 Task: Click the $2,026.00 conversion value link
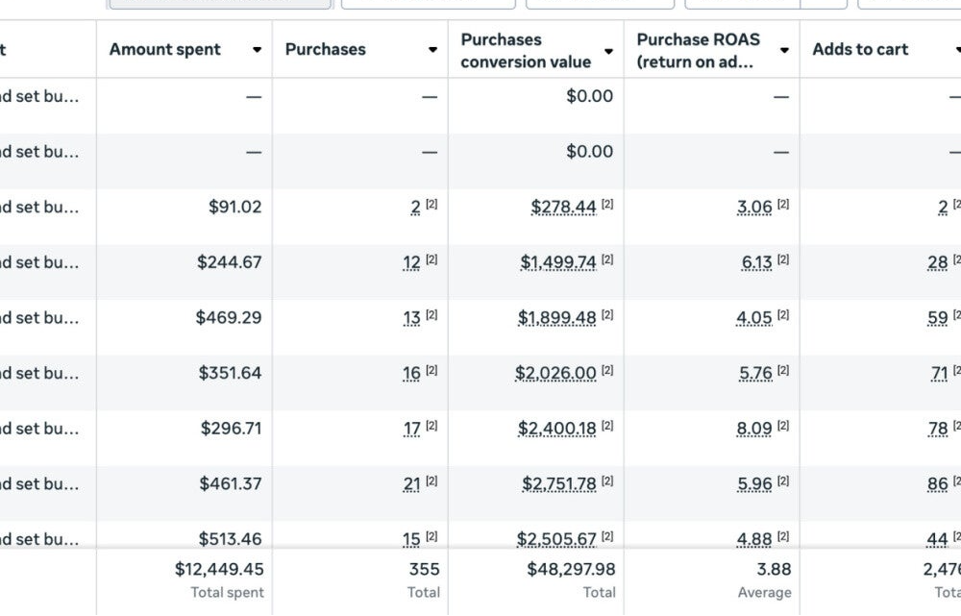coord(555,373)
